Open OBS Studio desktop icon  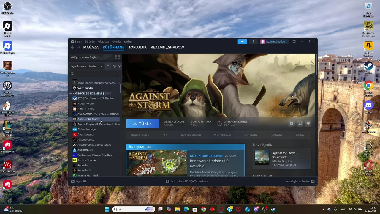[7, 8]
